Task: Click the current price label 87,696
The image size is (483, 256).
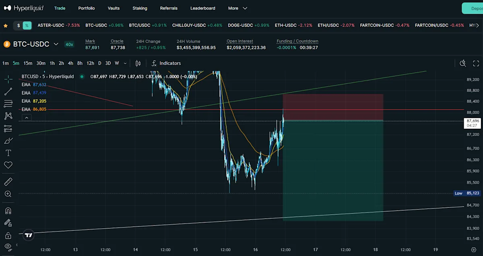Action: (472, 123)
